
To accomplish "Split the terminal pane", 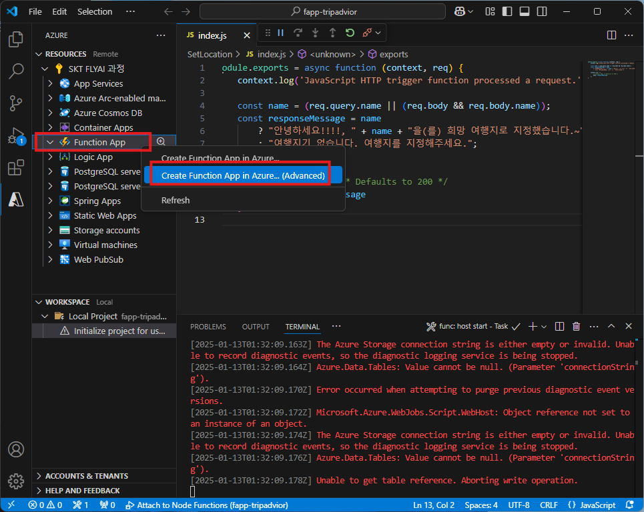I will coord(559,327).
